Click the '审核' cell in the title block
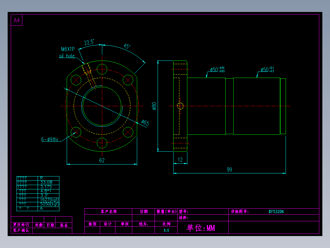 125,224
